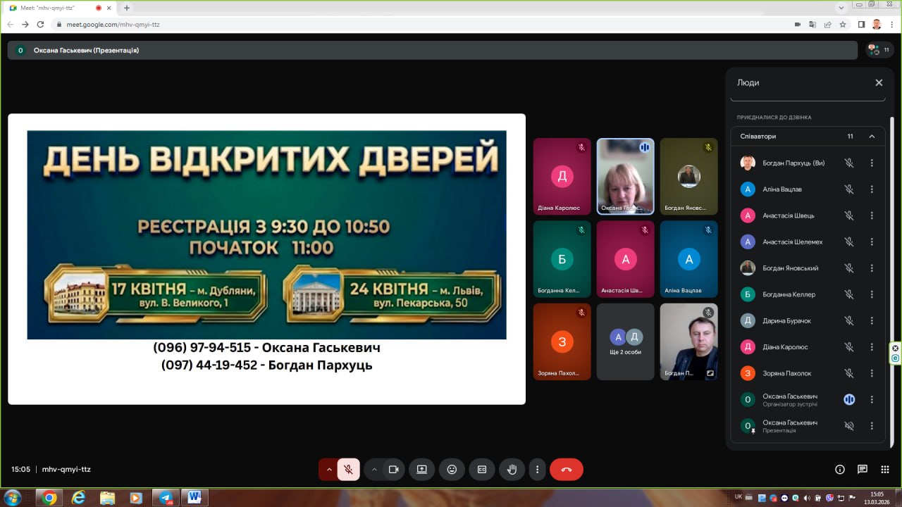902x507 pixels.
Task: Open more actions menu for Зоряна Пахолок
Action: coord(872,373)
